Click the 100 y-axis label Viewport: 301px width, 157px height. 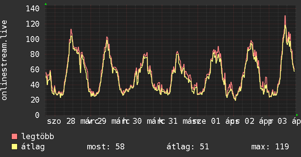33,39
